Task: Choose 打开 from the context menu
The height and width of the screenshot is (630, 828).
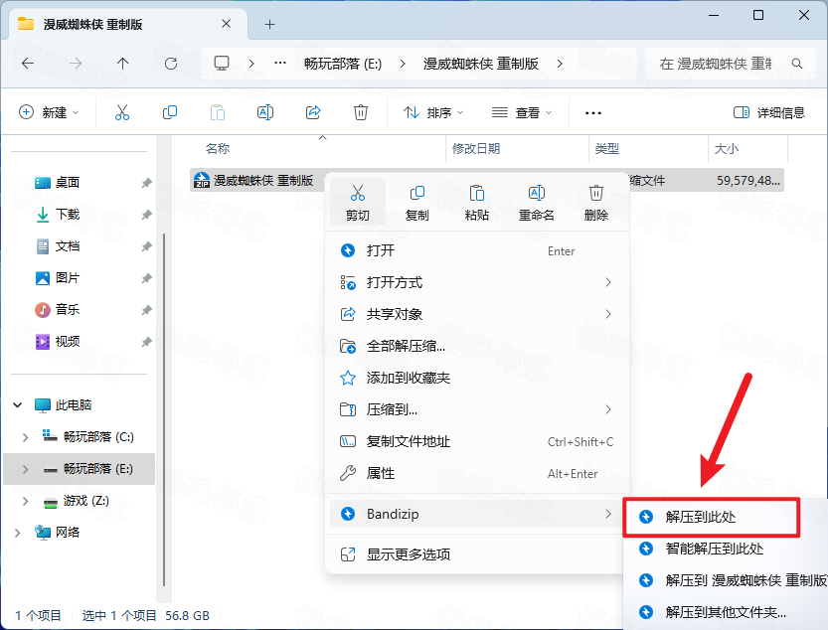Action: click(x=477, y=250)
